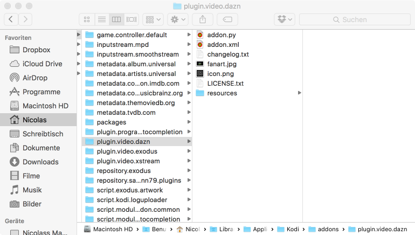Viewport: 415px width, 235px height.
Task: Go back with the left chevron button
Action: tap(11, 19)
